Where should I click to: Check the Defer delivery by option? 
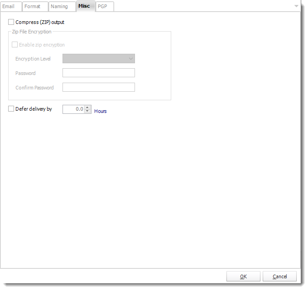(x=11, y=109)
